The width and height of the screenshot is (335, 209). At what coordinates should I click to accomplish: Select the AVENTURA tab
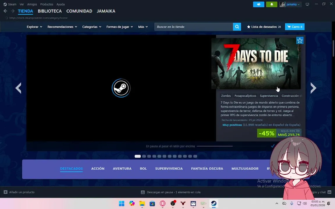pos(122,168)
